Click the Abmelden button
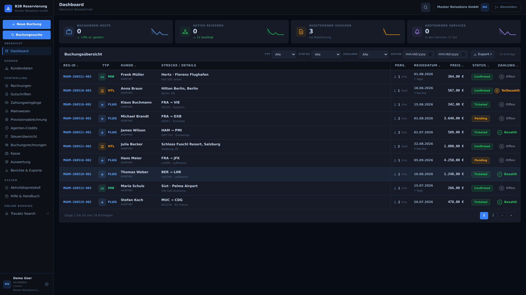 (505, 7)
